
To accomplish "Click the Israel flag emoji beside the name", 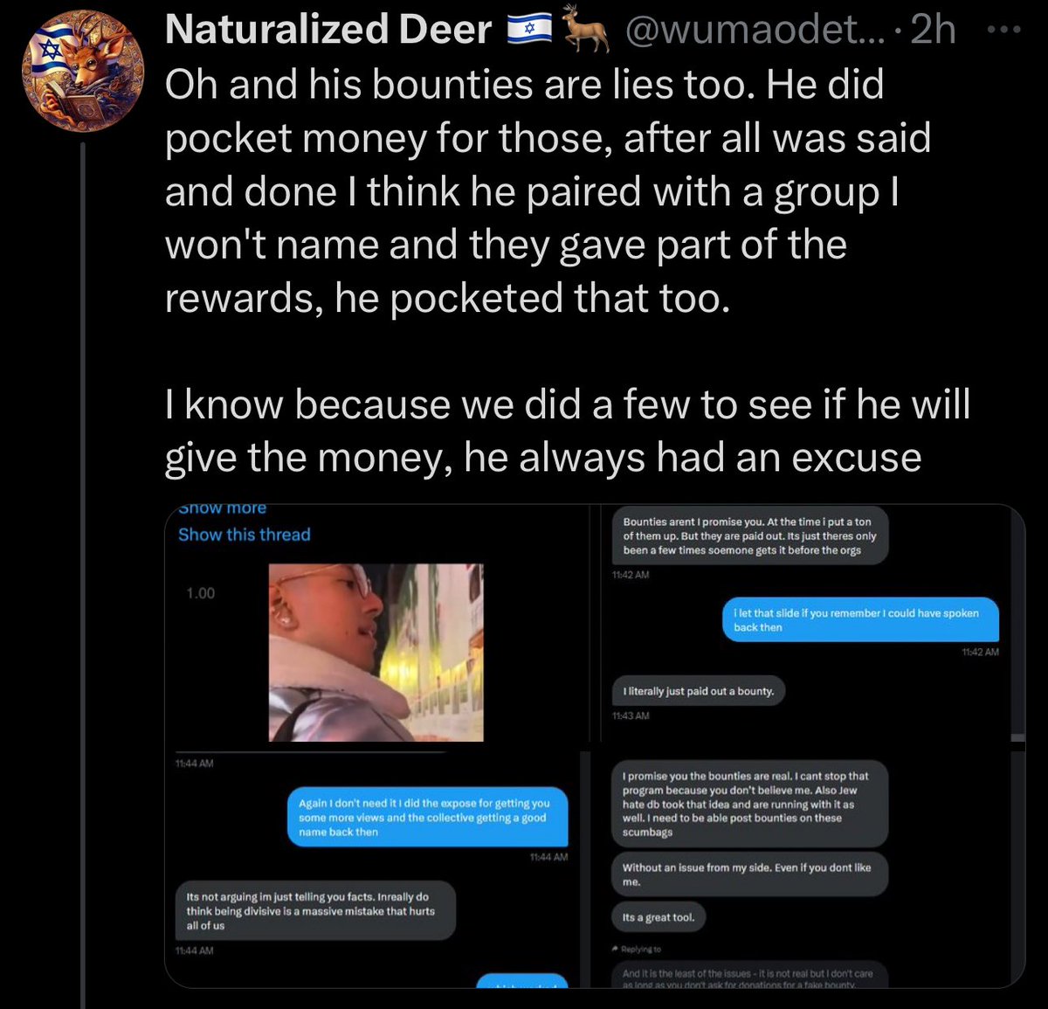I will point(530,31).
